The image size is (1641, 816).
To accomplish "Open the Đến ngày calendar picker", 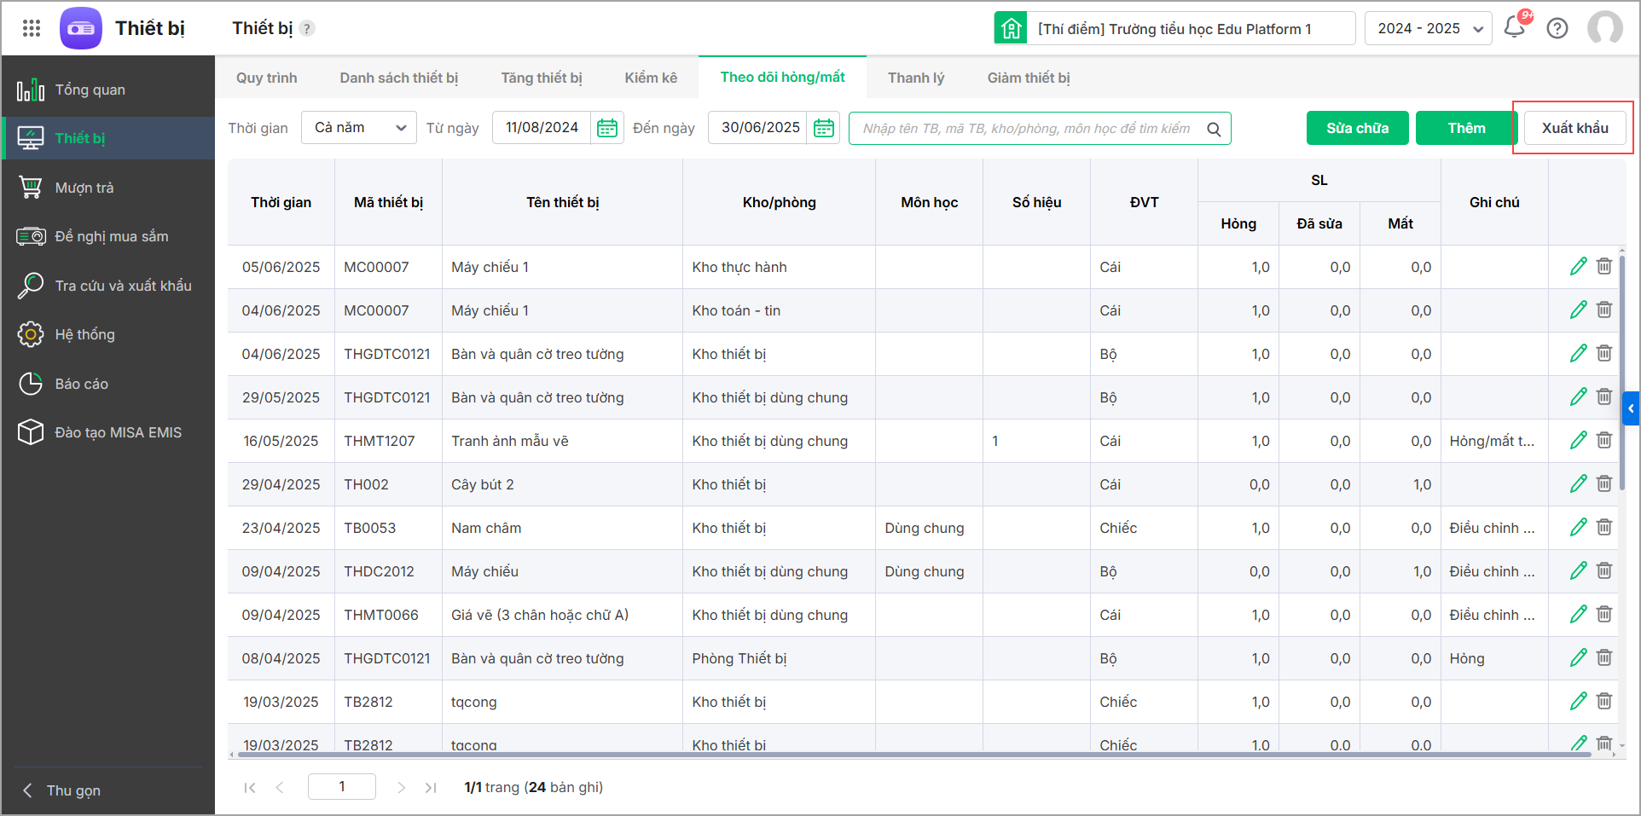I will 823,128.
